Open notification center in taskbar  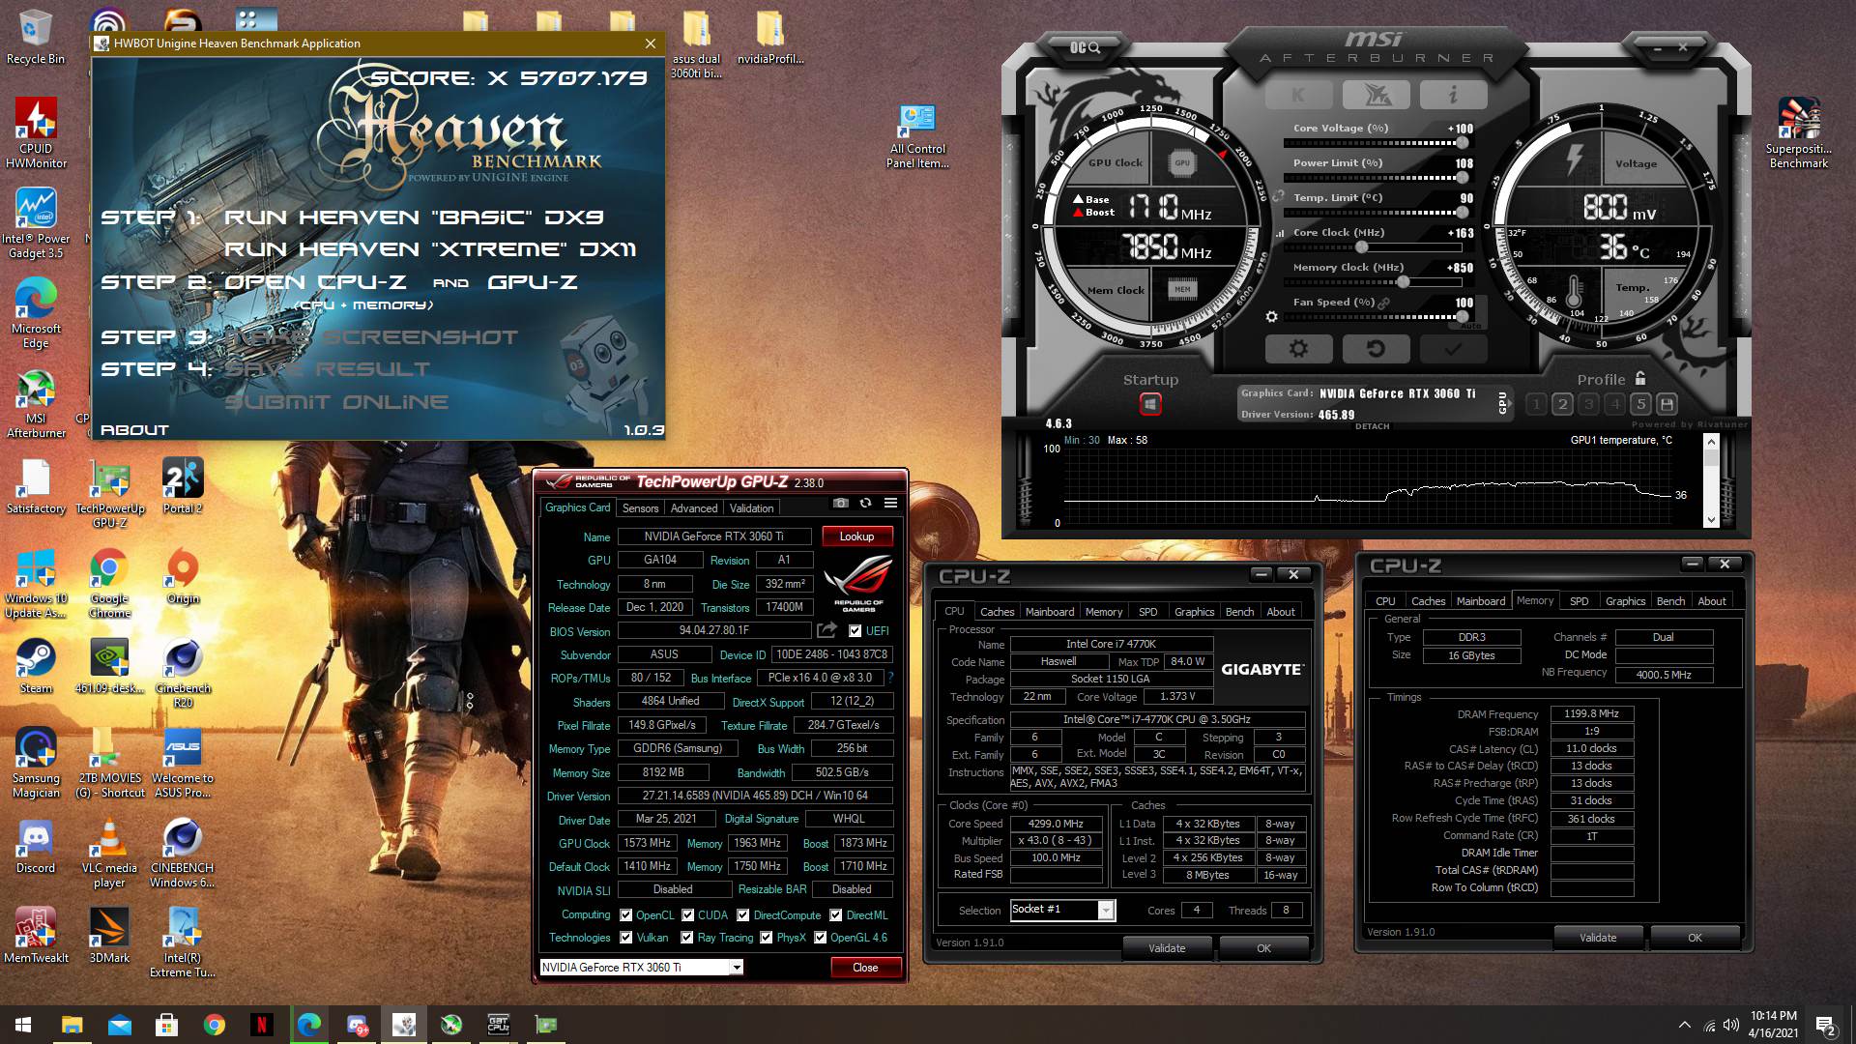click(x=1826, y=1025)
